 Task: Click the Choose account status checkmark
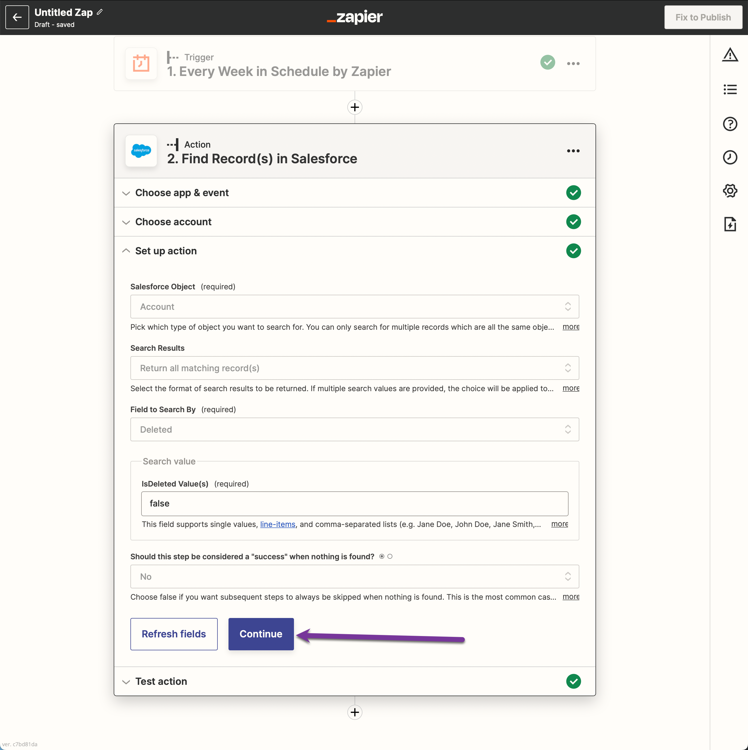pyautogui.click(x=573, y=222)
